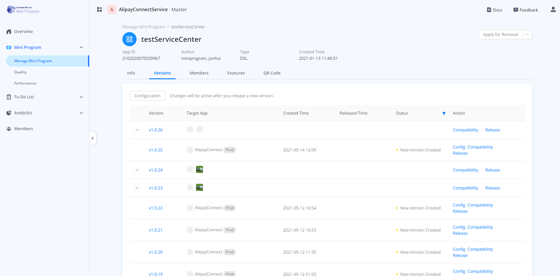560x276 pixels.
Task: Open the Configuration button
Action: (x=147, y=95)
